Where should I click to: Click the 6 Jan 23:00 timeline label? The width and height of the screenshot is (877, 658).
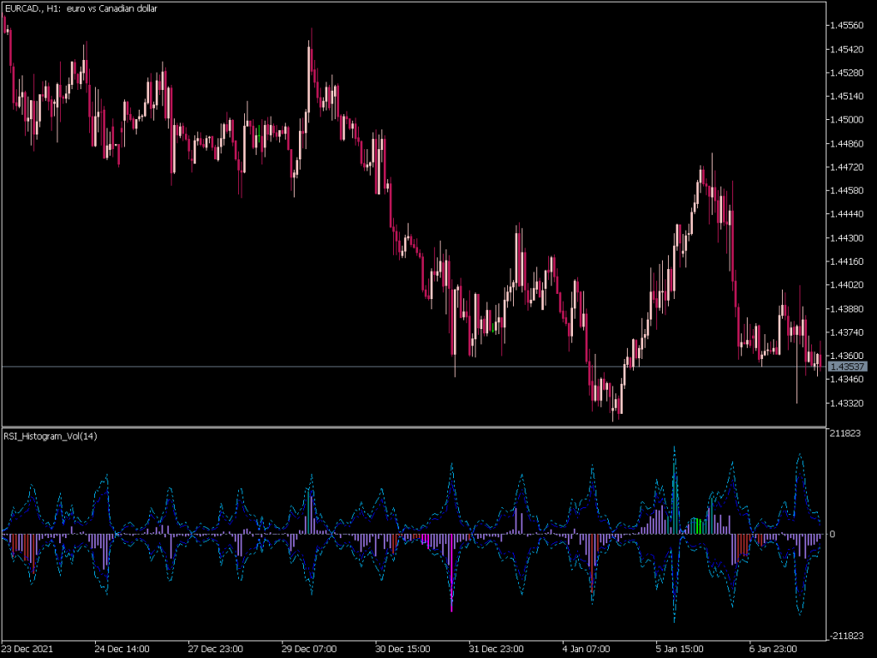[x=773, y=649]
